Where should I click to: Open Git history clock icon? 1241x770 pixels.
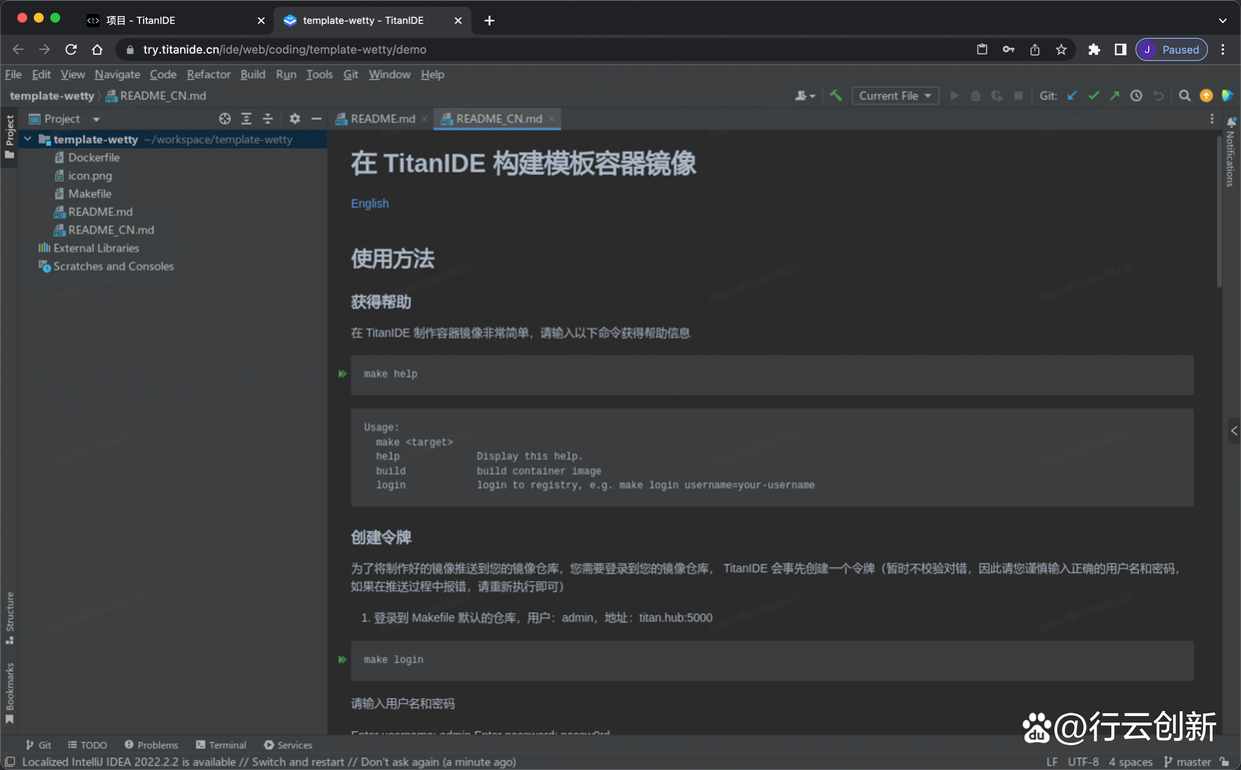tap(1136, 96)
